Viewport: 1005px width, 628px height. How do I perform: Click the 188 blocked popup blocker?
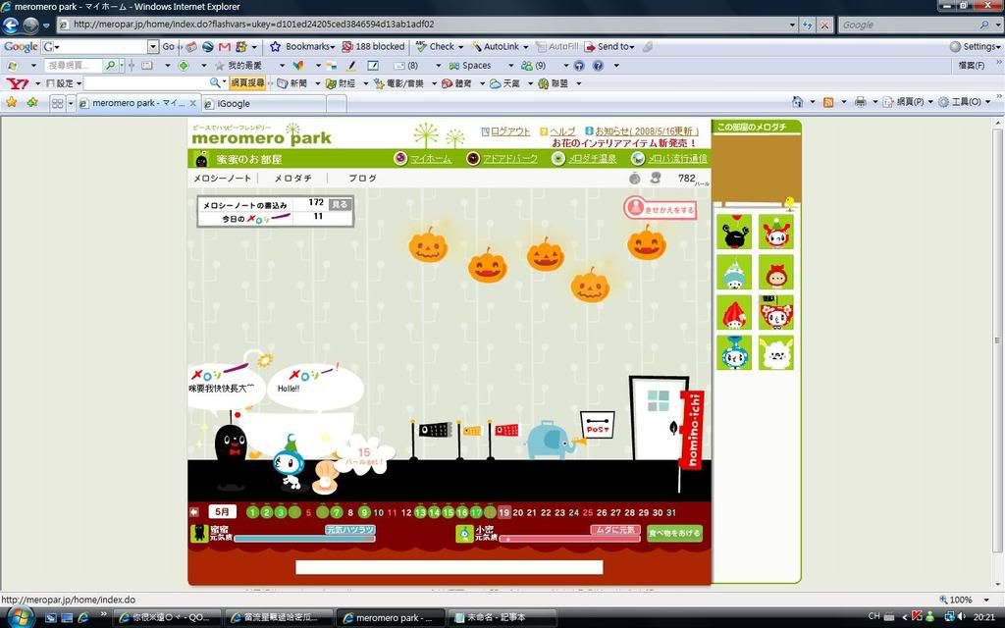tap(373, 47)
